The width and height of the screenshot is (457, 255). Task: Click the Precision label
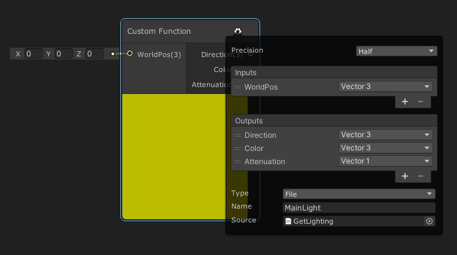point(247,50)
